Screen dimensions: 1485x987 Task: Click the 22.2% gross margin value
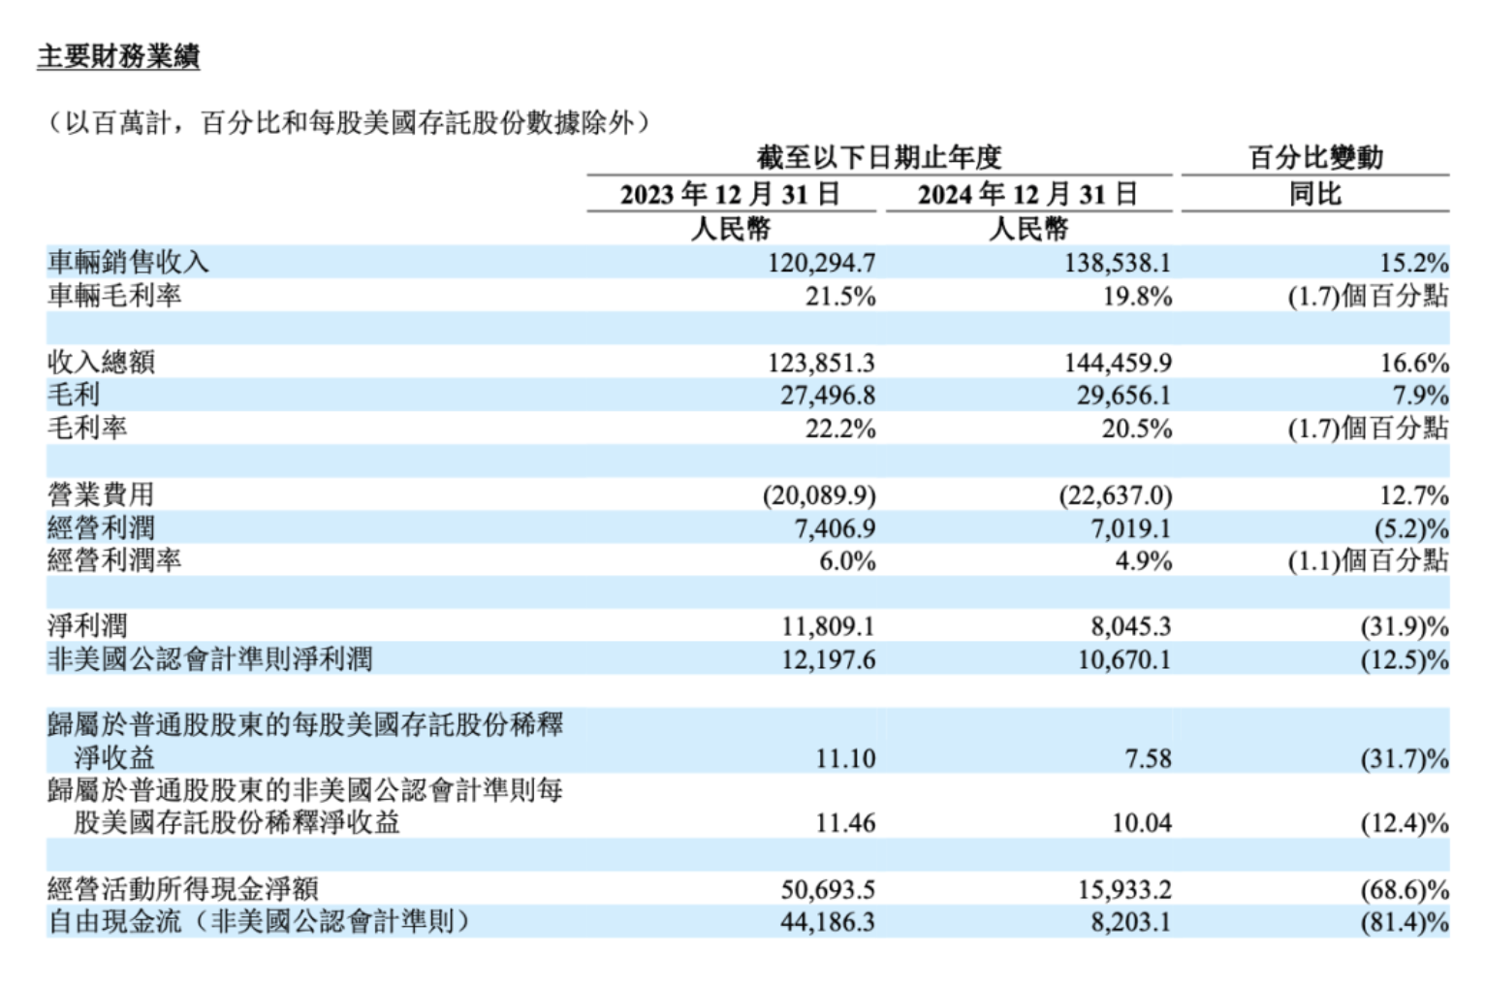[x=840, y=429]
